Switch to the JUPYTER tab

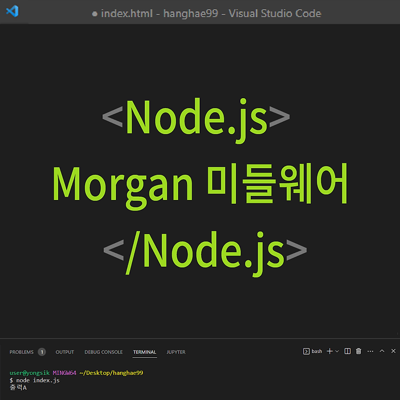click(x=176, y=352)
